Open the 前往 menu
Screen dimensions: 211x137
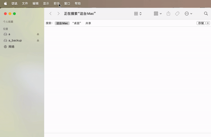click(x=56, y=3)
